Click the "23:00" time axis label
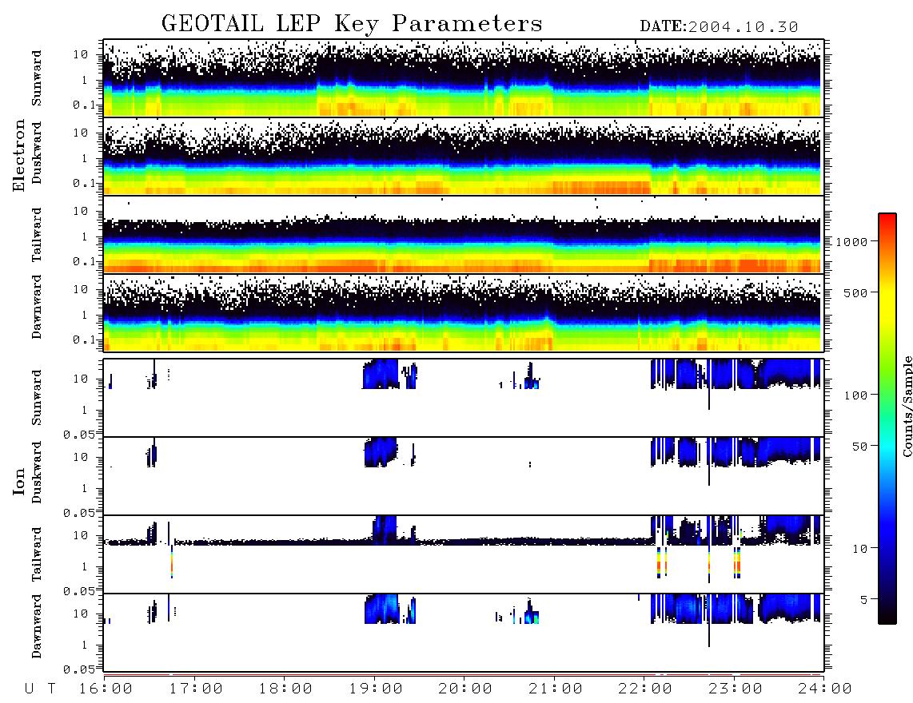The image size is (913, 703). tap(735, 689)
